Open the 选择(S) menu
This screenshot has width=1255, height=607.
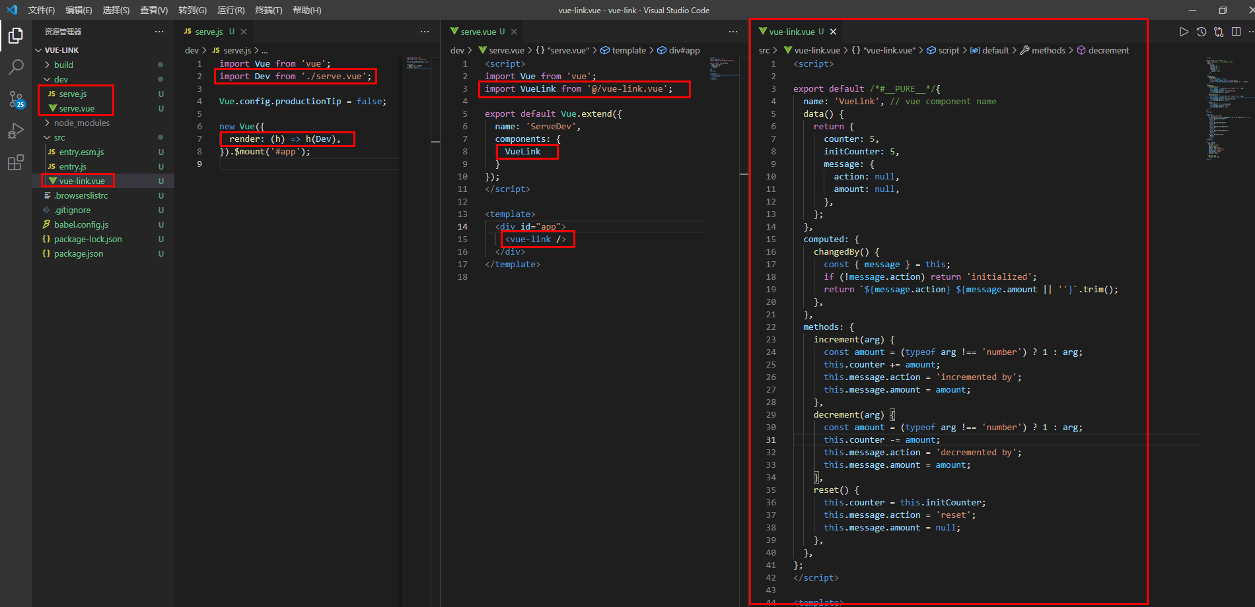coord(116,10)
